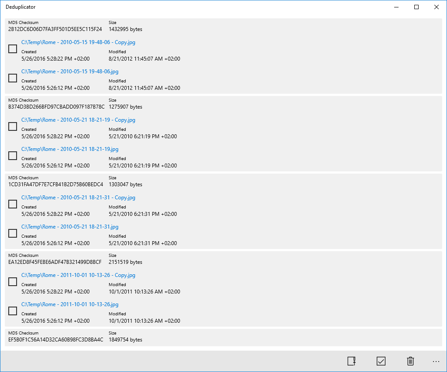
Task: Open link C:\Temp\Rome - 2010-05-15 19-48-06 - Copy.jpg
Action: click(x=78, y=42)
